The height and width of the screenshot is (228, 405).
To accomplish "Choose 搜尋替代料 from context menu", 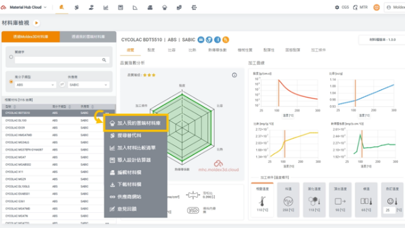I will pos(136,136).
